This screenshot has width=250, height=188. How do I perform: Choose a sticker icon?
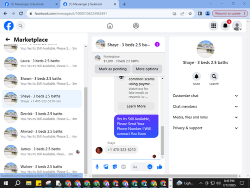[114, 166]
